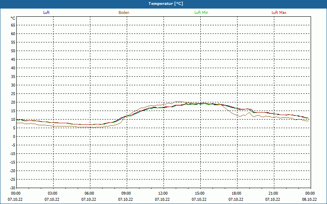This screenshot has height=204, width=327.
Task: Select the 15 axis value
Action: click(x=13, y=111)
